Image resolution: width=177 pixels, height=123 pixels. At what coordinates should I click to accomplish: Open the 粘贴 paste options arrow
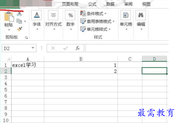point(9,30)
